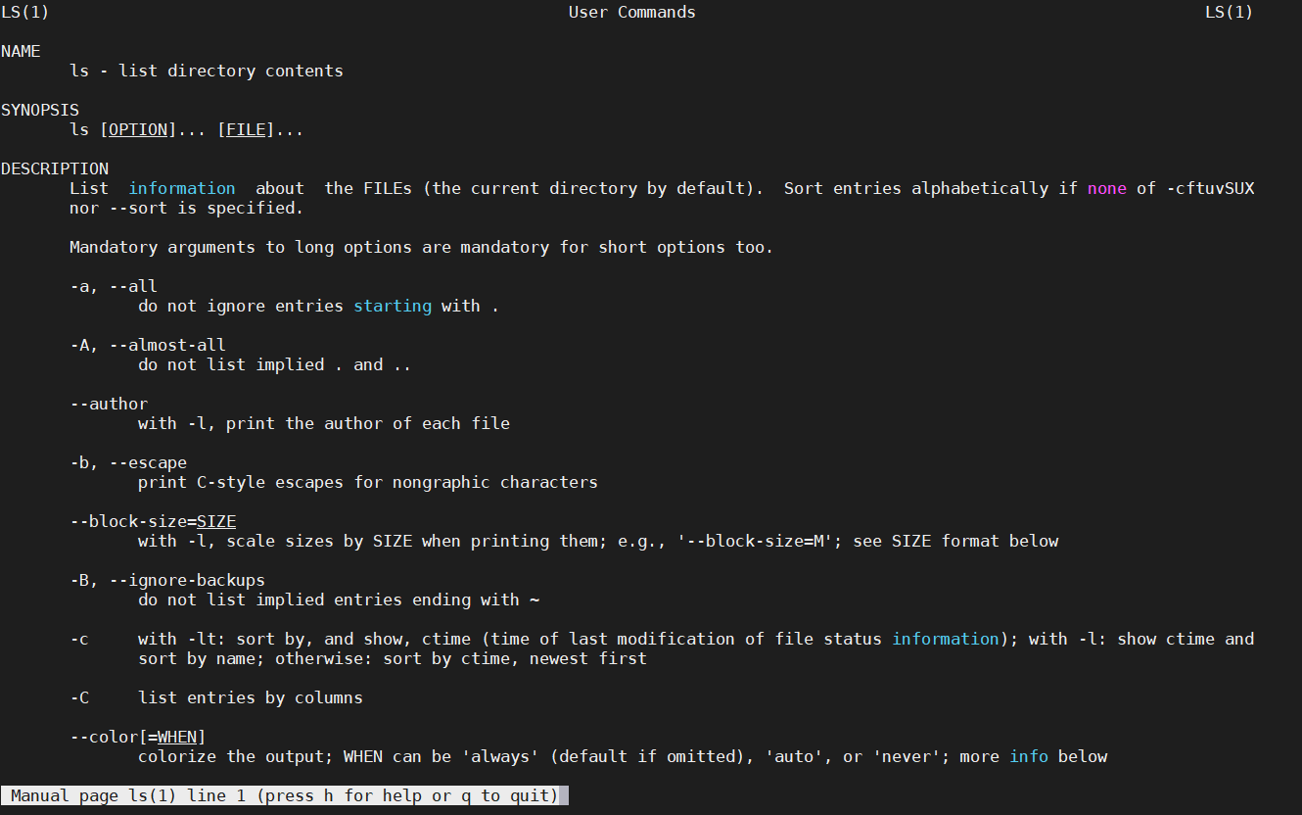Click the "-b, --escape" option entry
Image resolution: width=1302 pixels, height=815 pixels.
point(128,462)
